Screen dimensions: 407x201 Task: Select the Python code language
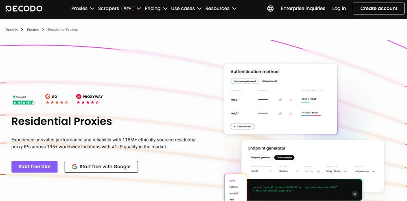pyautogui.click(x=233, y=187)
